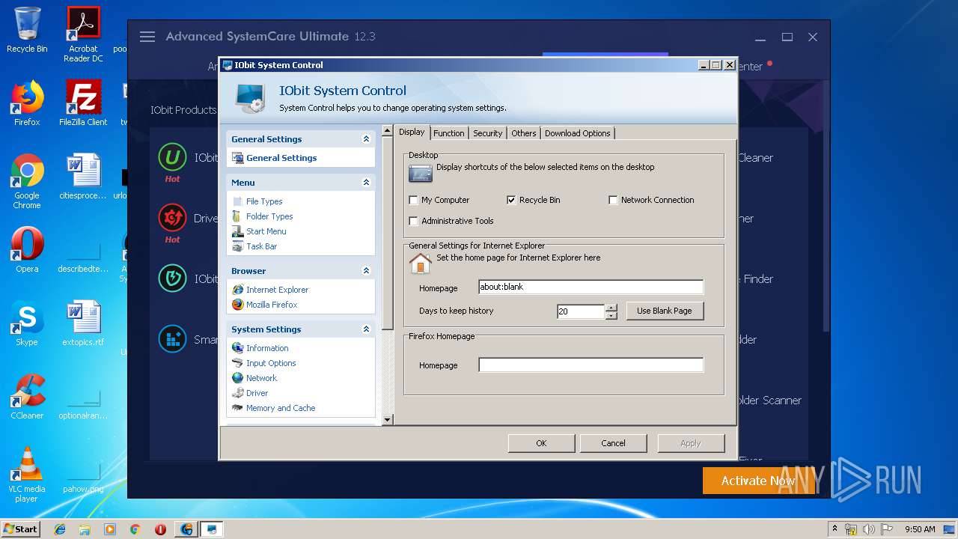Image resolution: width=958 pixels, height=539 pixels.
Task: Open the Windows Start menu
Action: coord(20,529)
